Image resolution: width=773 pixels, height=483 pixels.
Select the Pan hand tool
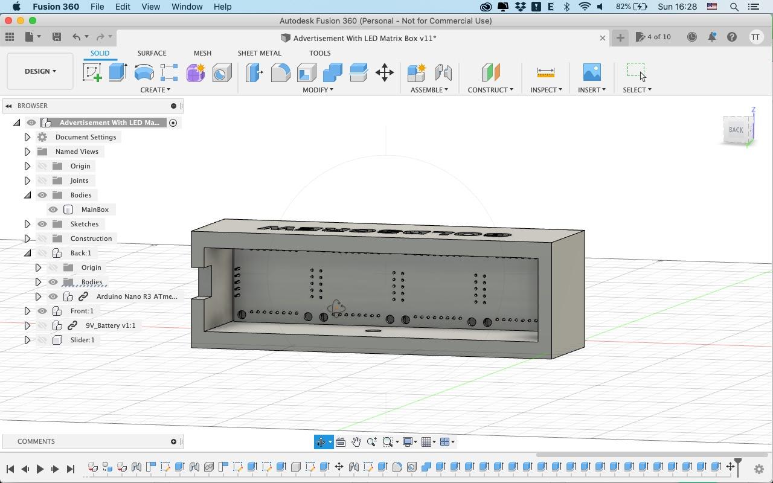coord(356,442)
